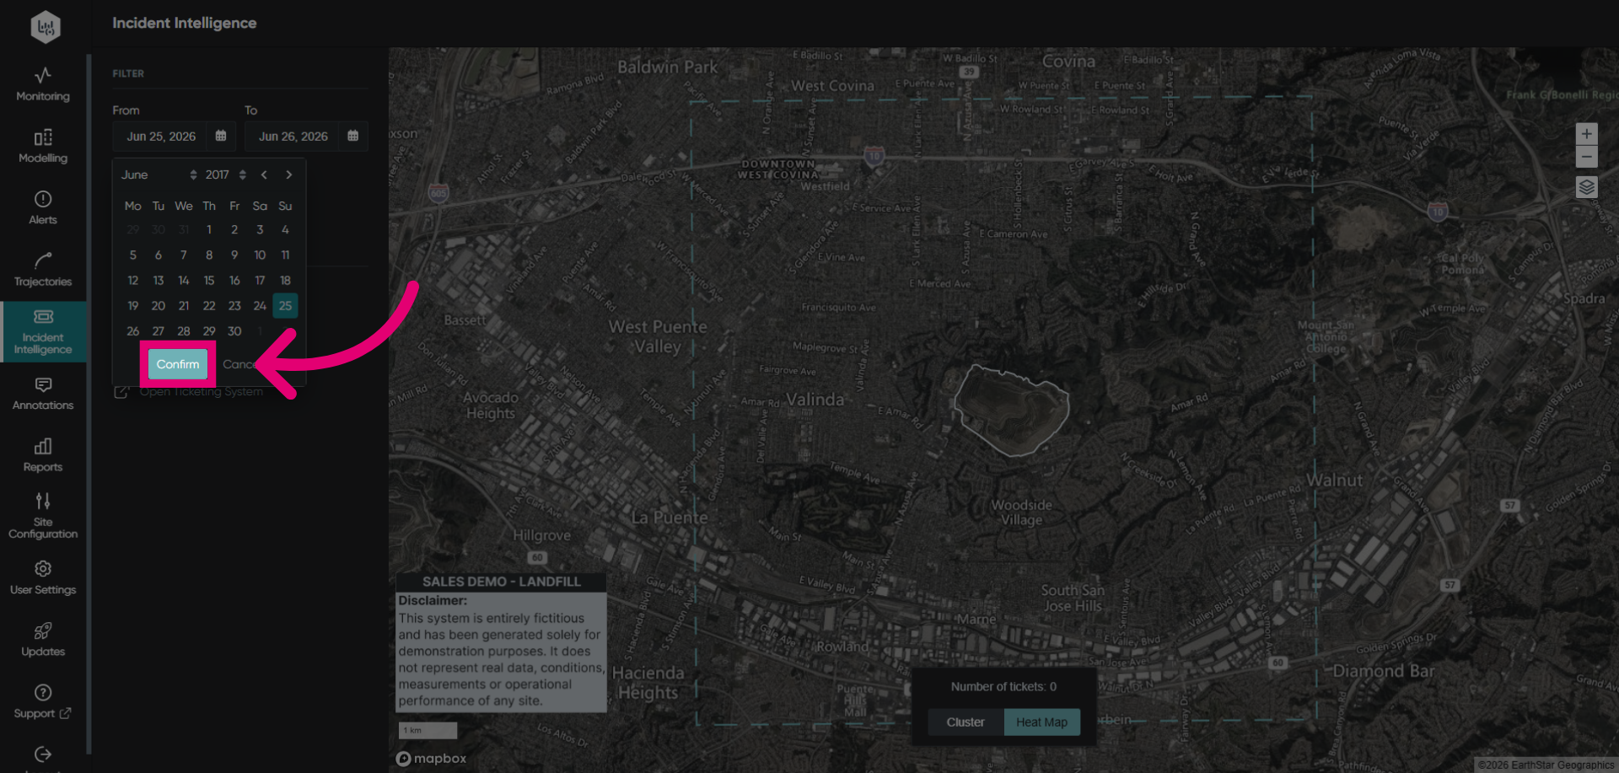Image resolution: width=1619 pixels, height=773 pixels.
Task: Select June 10 in the calendar
Action: (260, 255)
